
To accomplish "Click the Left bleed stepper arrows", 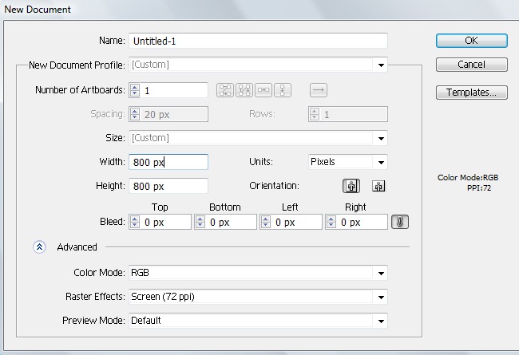I will tap(266, 222).
